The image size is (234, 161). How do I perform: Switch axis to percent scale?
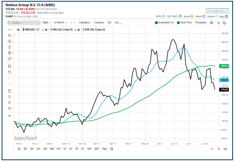pyautogui.click(x=219, y=149)
